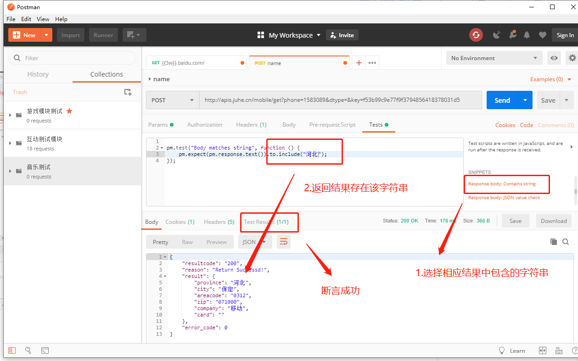Click the Code link
The image size is (578, 361).
click(x=527, y=125)
